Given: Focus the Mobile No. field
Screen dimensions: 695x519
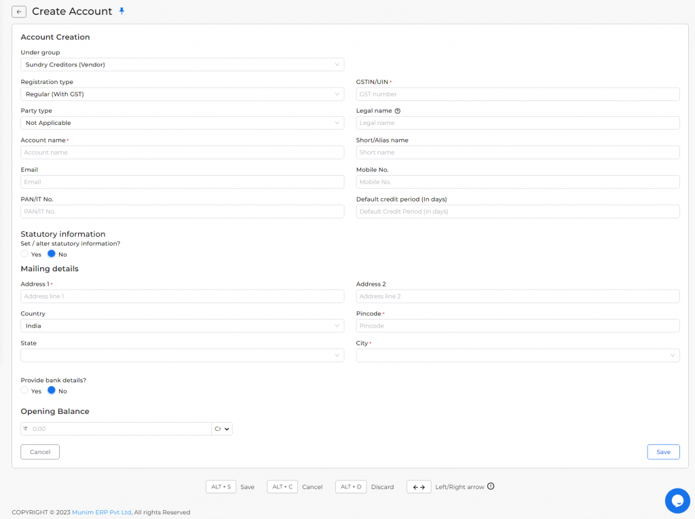Looking at the screenshot, I should coord(518,182).
